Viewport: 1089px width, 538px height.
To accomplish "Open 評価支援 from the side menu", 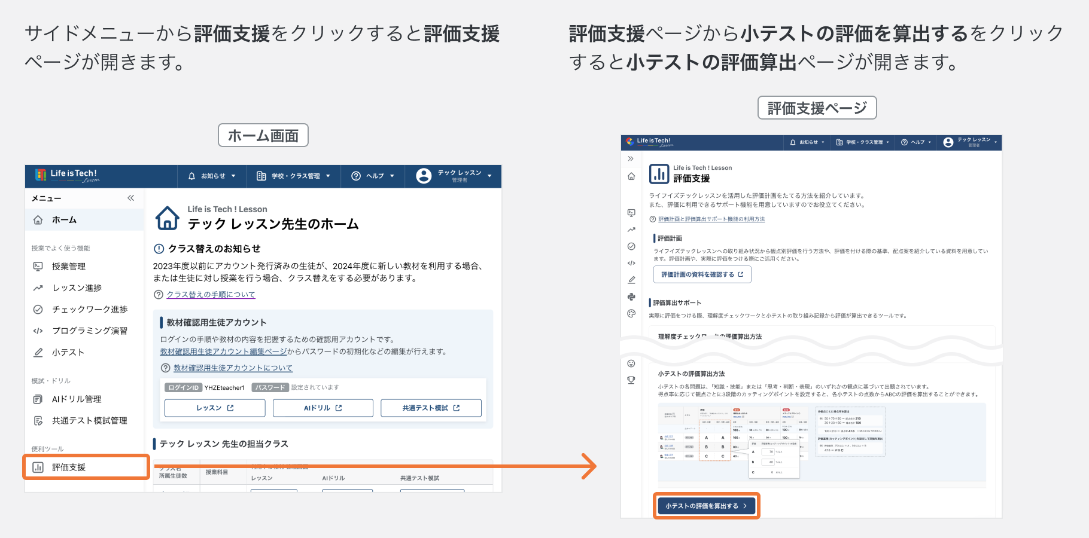I will click(86, 467).
